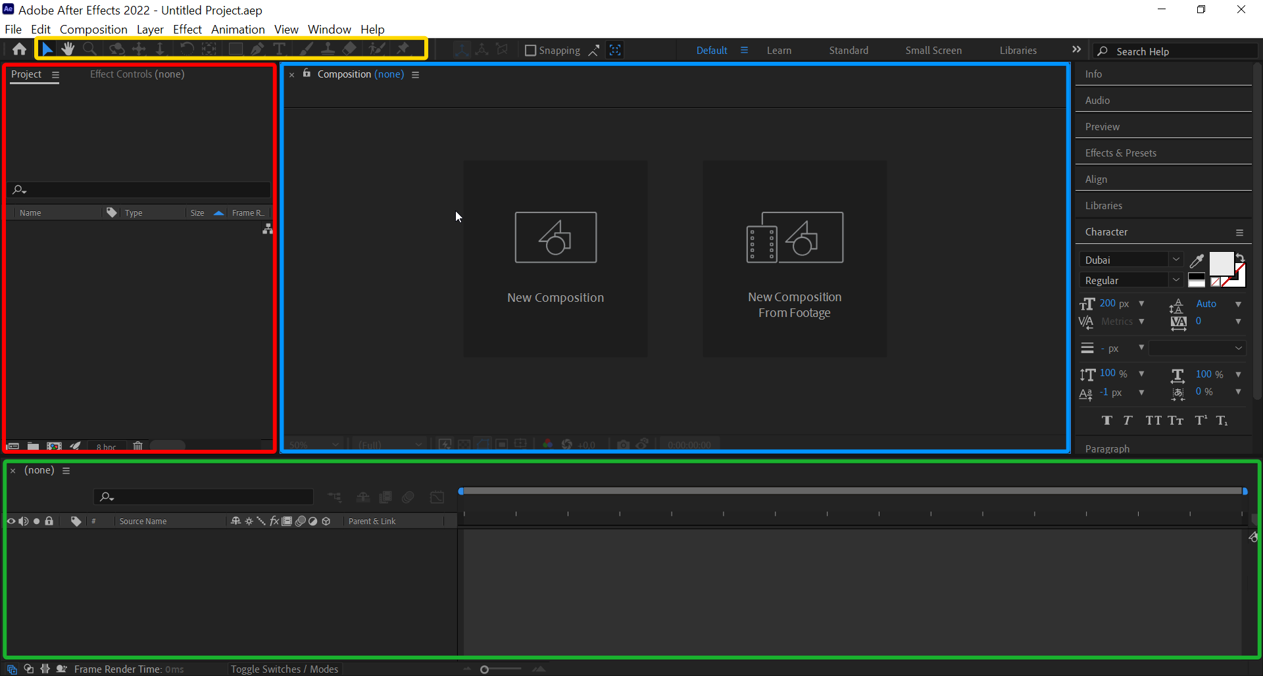This screenshot has width=1263, height=676.
Task: Toggle Faux Bold in the Character panel
Action: coord(1107,421)
